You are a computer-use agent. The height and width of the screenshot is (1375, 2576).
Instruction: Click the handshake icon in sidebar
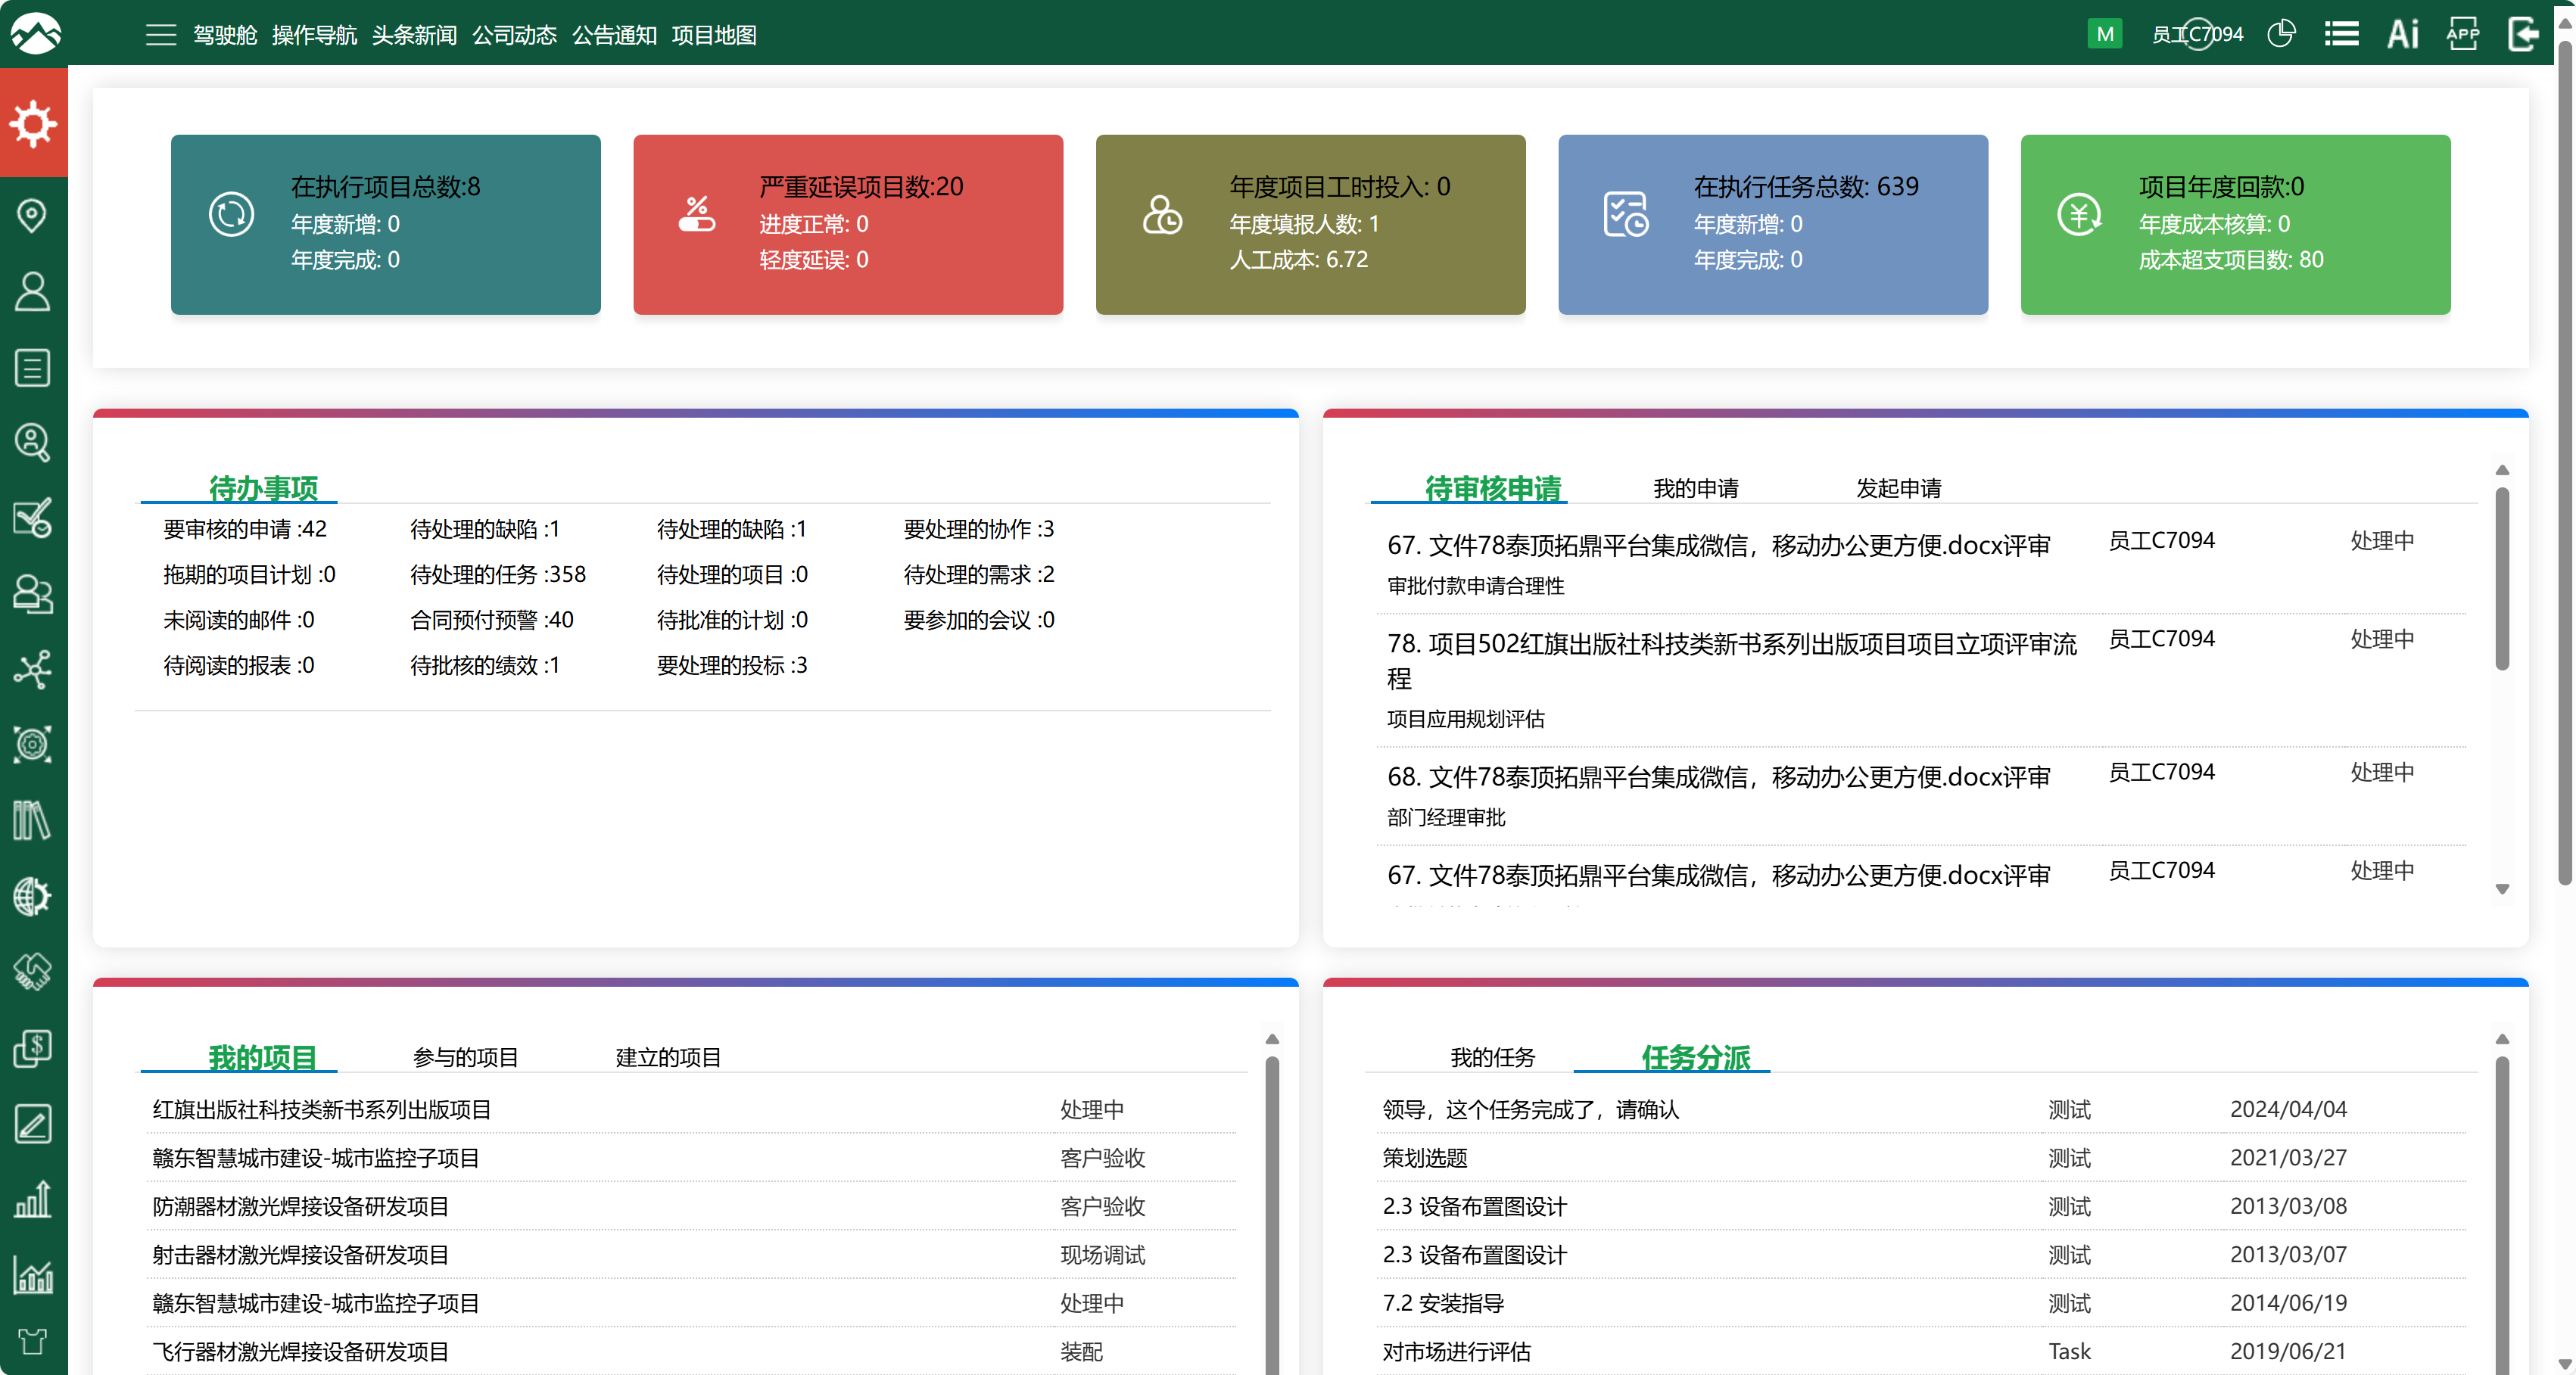tap(32, 971)
